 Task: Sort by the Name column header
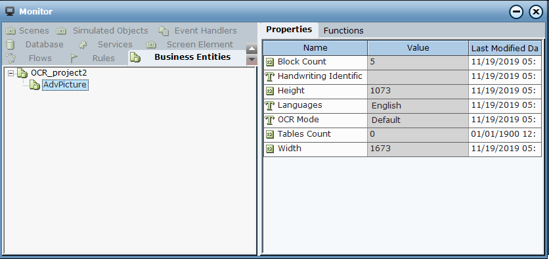click(315, 48)
